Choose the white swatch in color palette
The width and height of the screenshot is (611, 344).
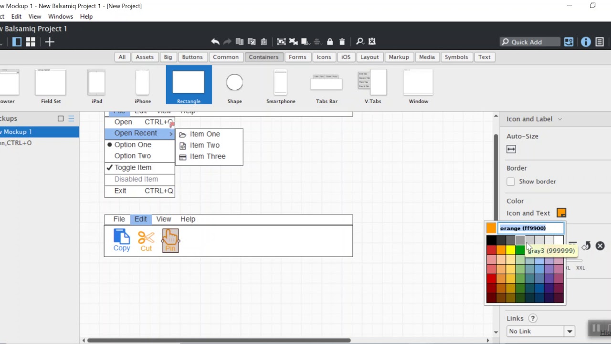coord(558,240)
